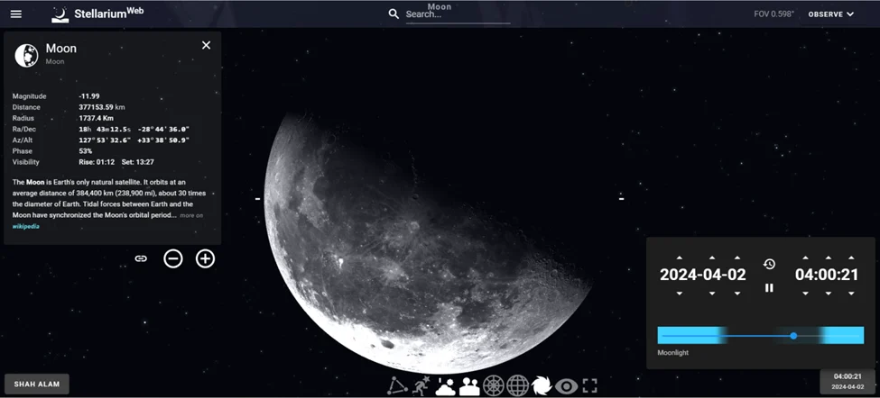Toggle equatorial grid icon
Screen dimensions: 880x398
(x=517, y=385)
